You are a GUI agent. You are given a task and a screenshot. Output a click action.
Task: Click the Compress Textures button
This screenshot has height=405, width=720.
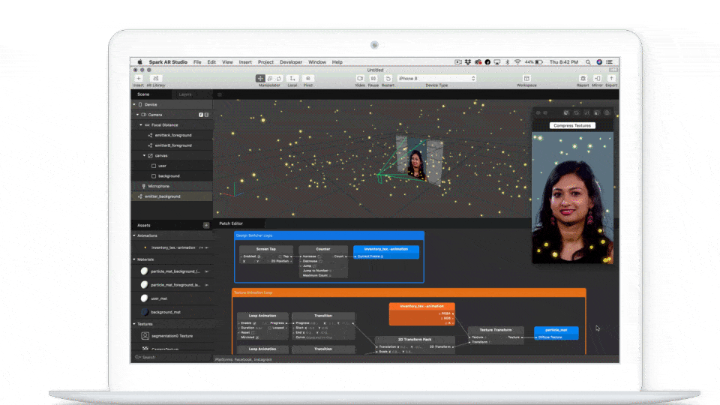[x=572, y=125]
